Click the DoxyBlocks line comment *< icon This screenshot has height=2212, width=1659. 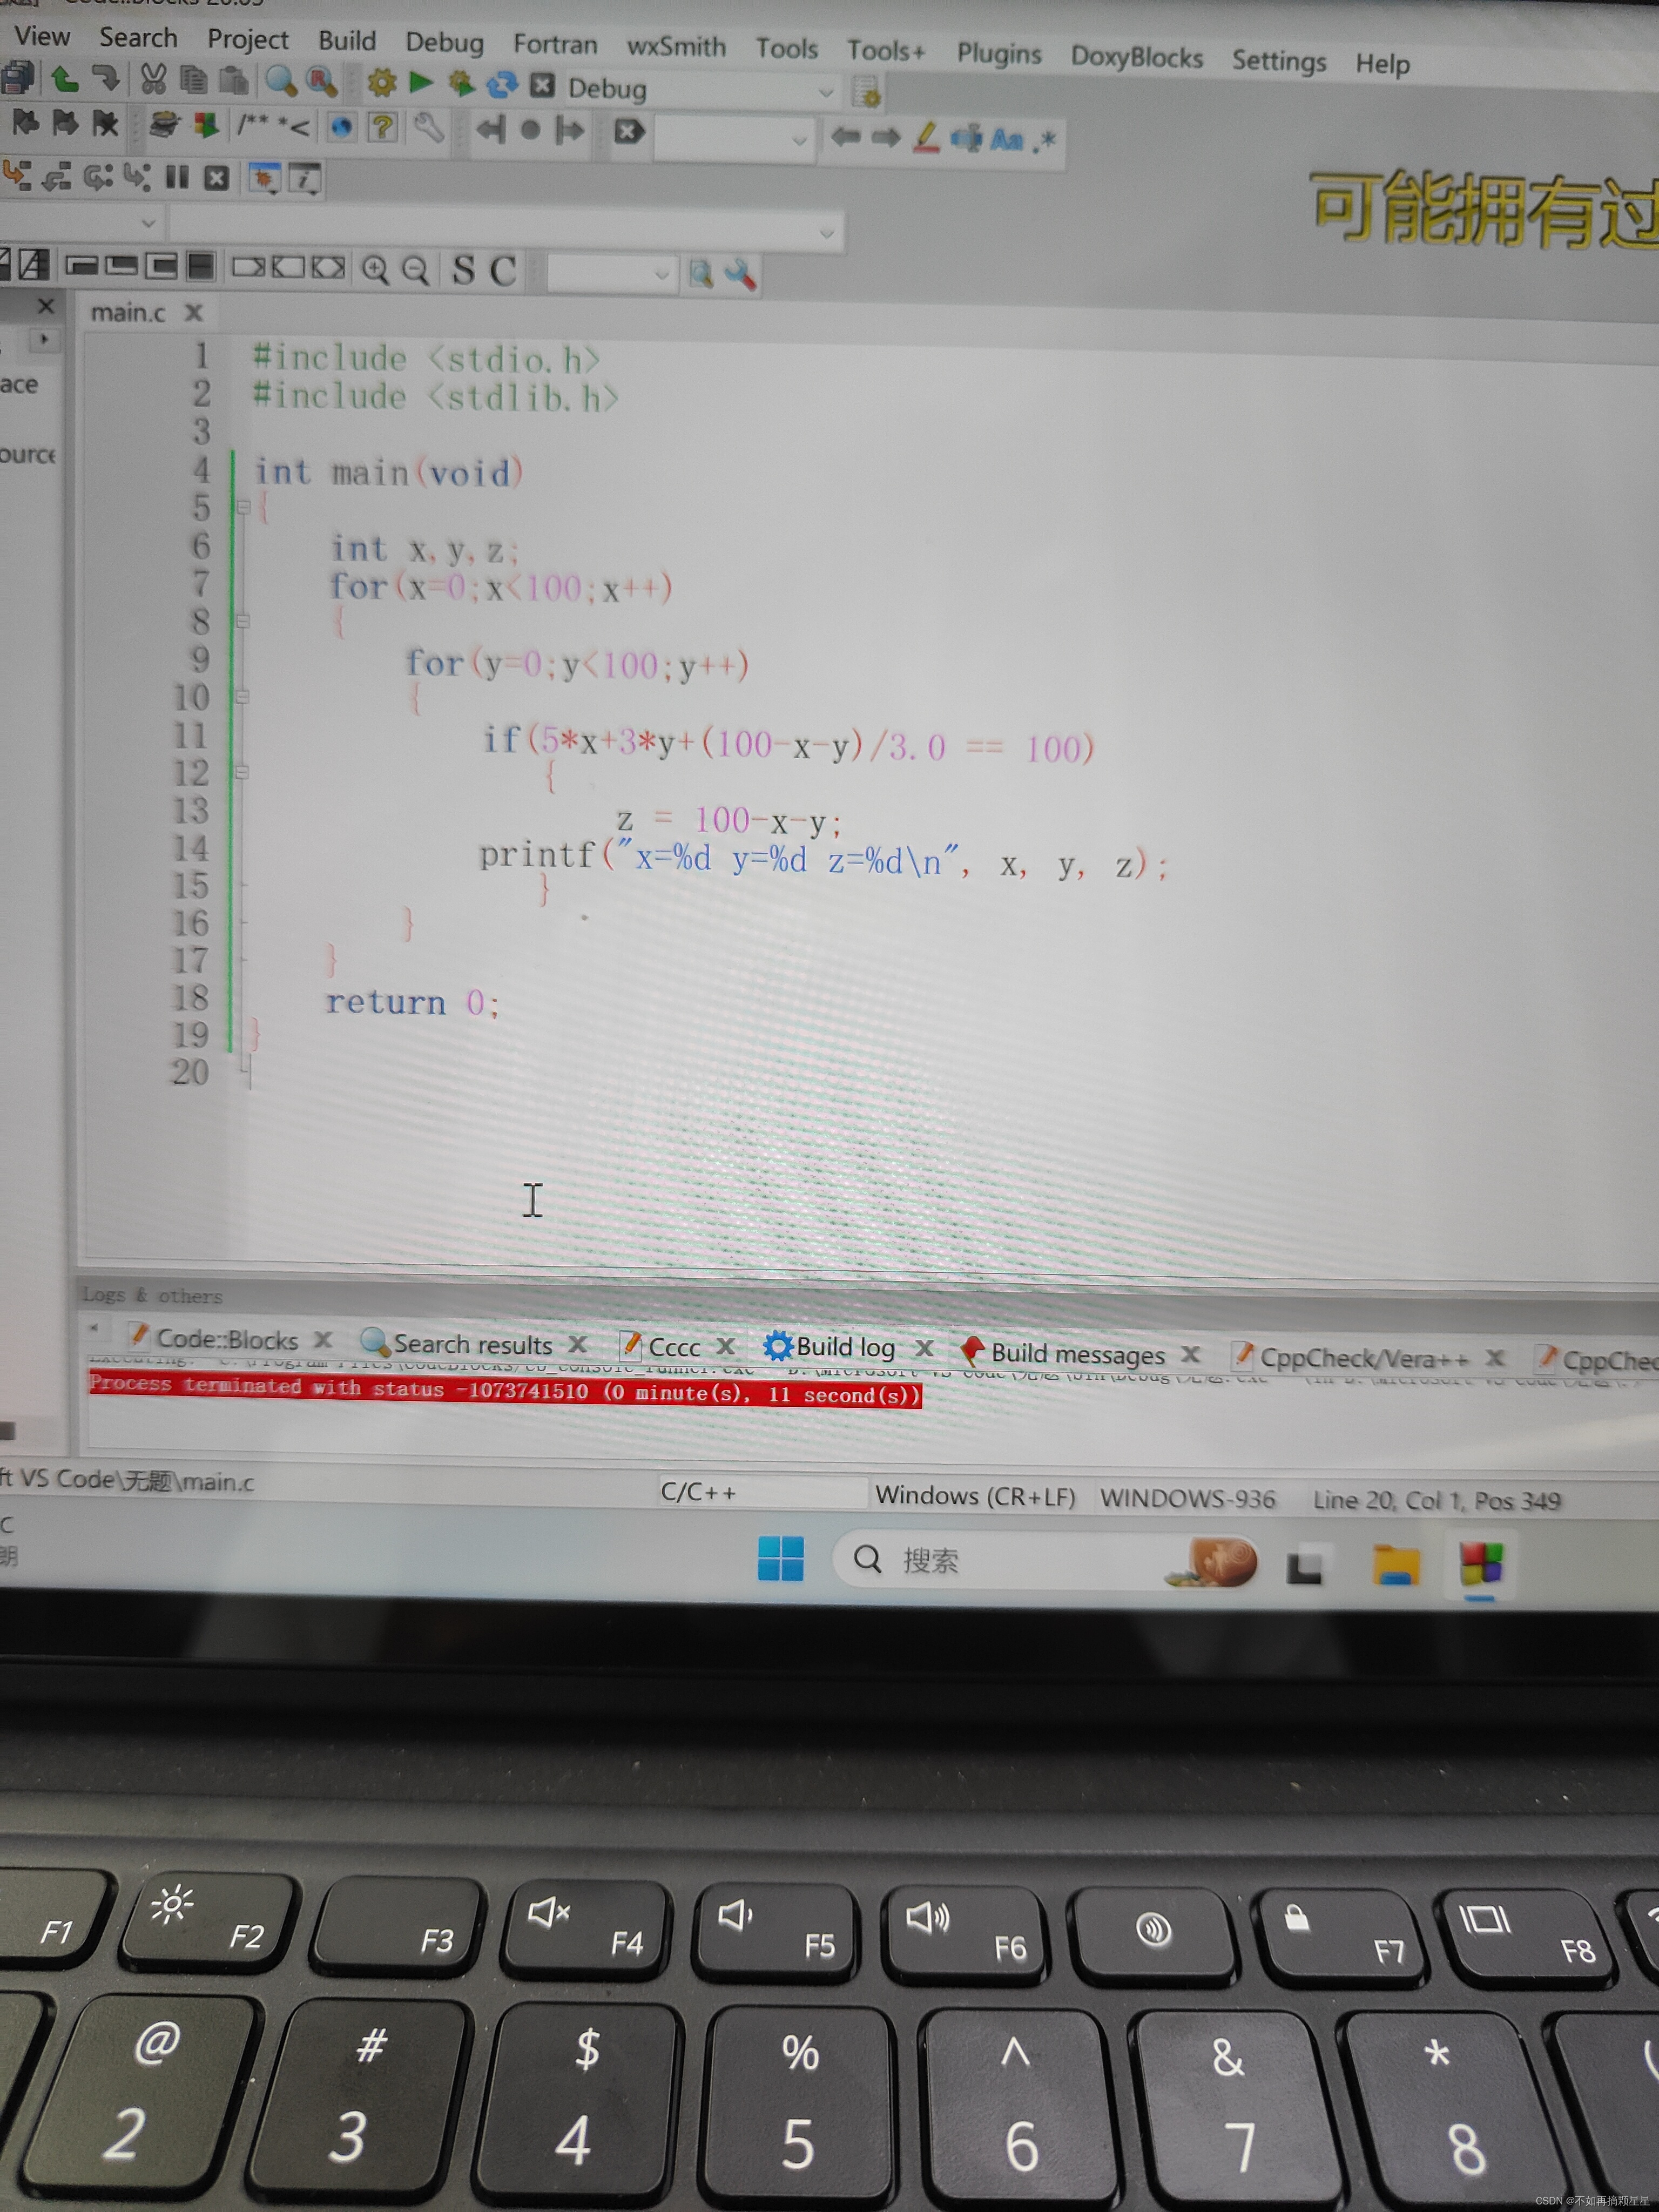(293, 126)
